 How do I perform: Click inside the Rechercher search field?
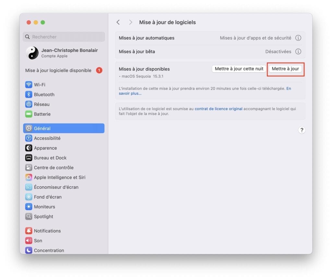64,37
